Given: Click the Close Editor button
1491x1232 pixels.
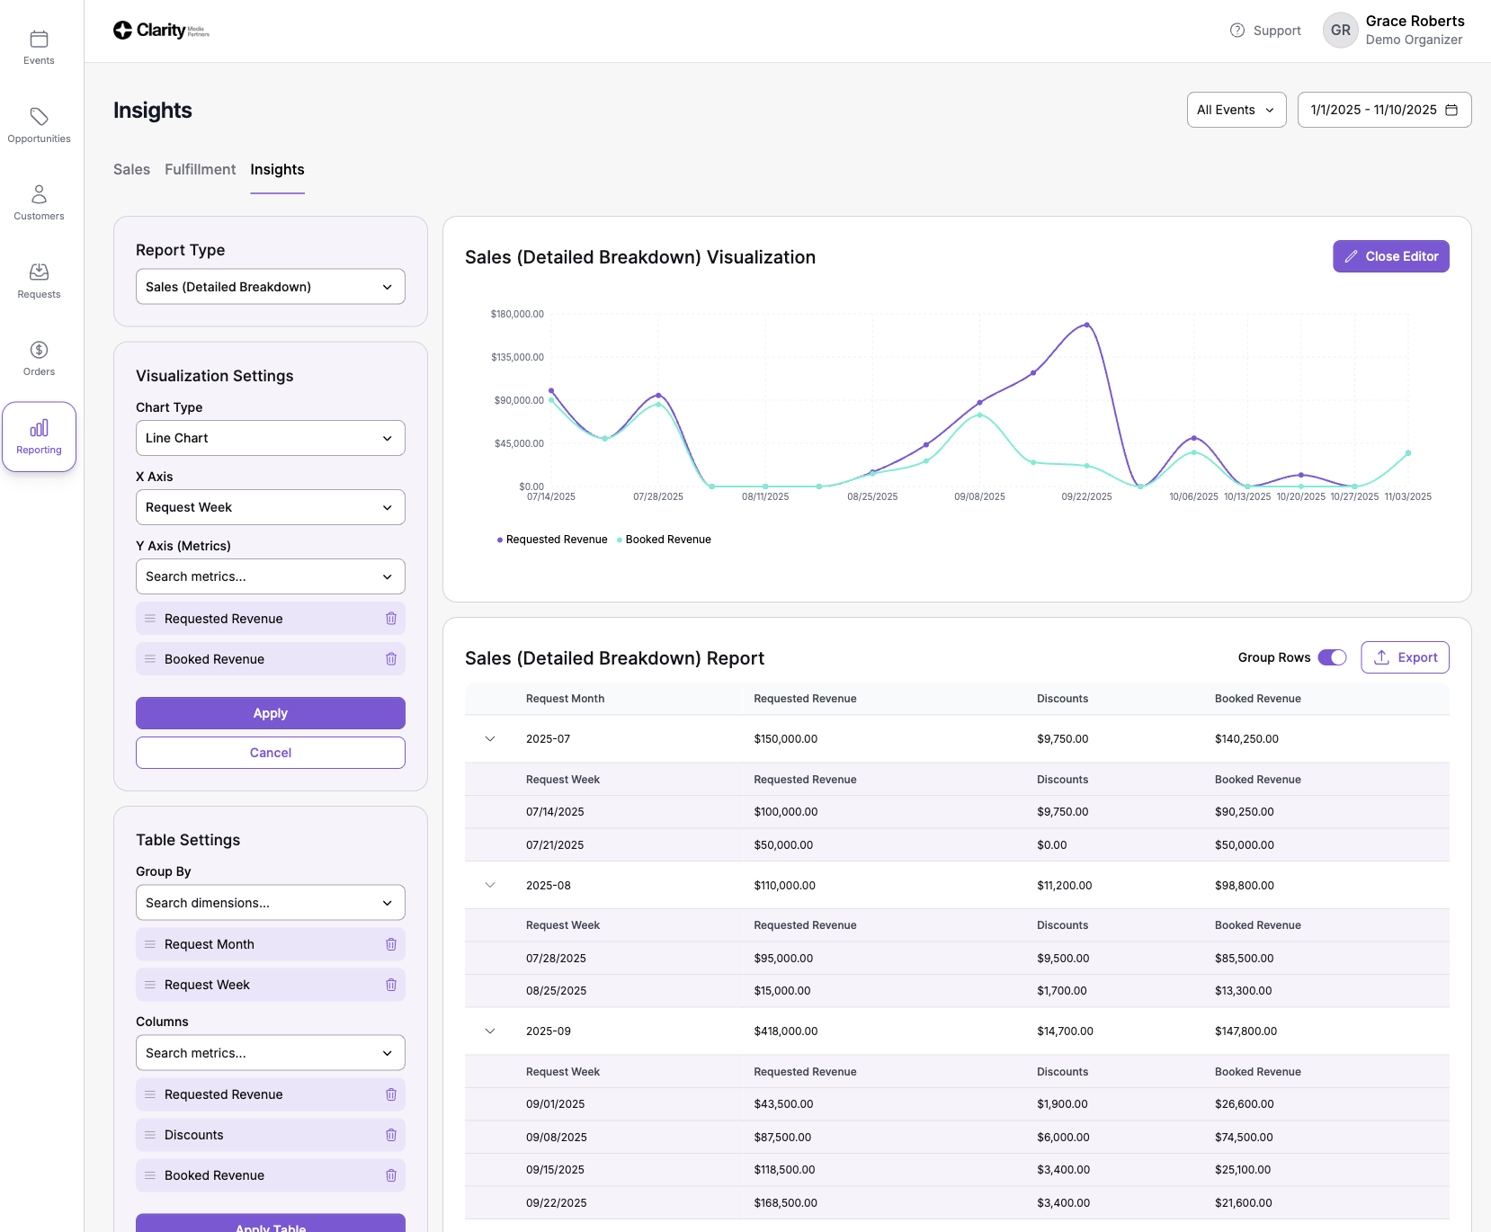Looking at the screenshot, I should point(1390,256).
